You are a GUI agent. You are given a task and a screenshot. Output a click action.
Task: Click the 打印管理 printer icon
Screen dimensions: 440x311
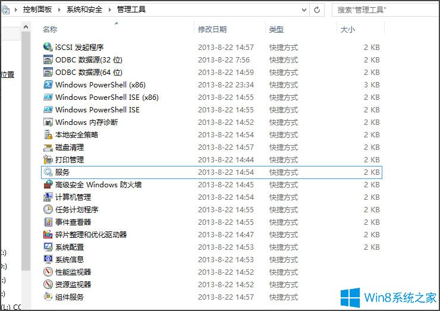tap(48, 159)
